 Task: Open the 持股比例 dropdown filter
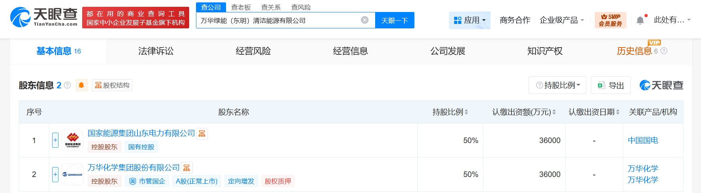click(557, 85)
